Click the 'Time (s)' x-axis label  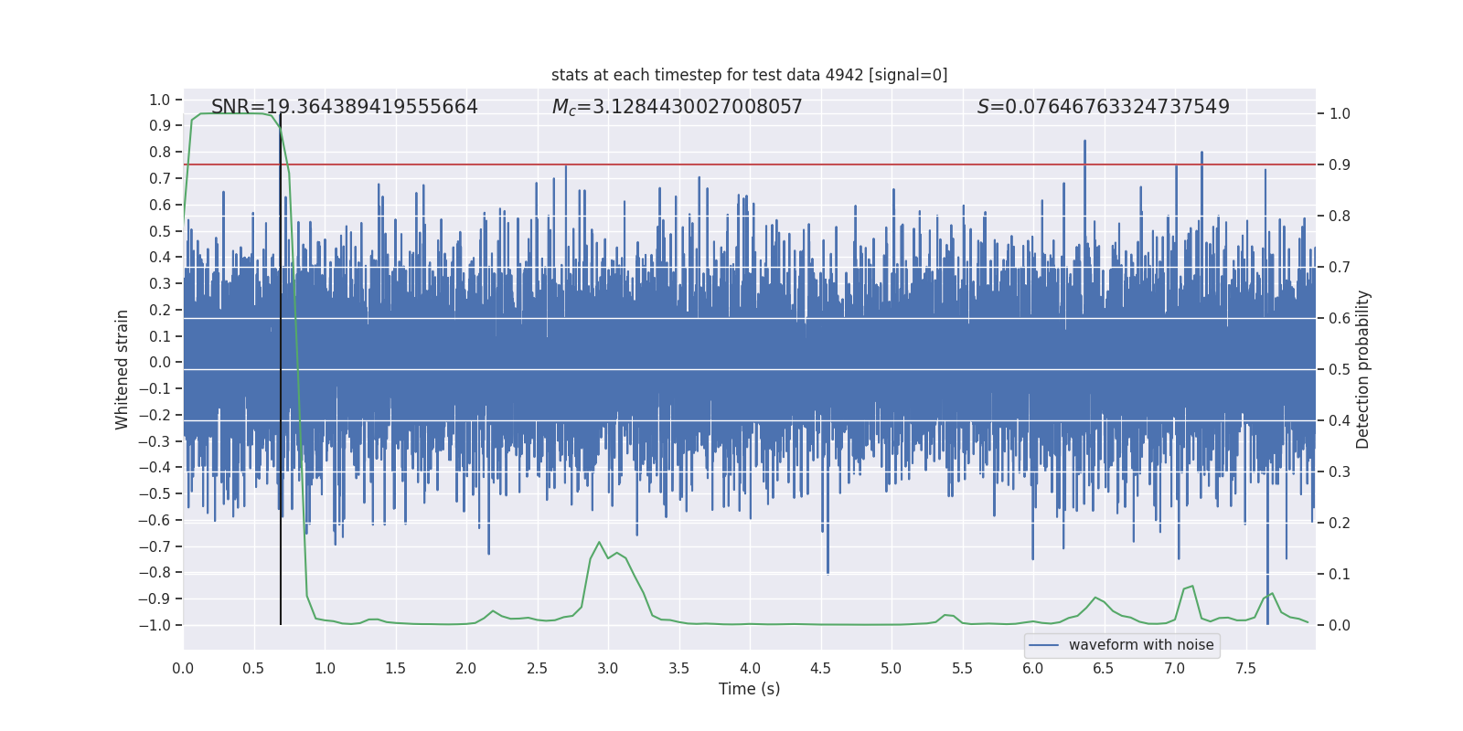[749, 689]
